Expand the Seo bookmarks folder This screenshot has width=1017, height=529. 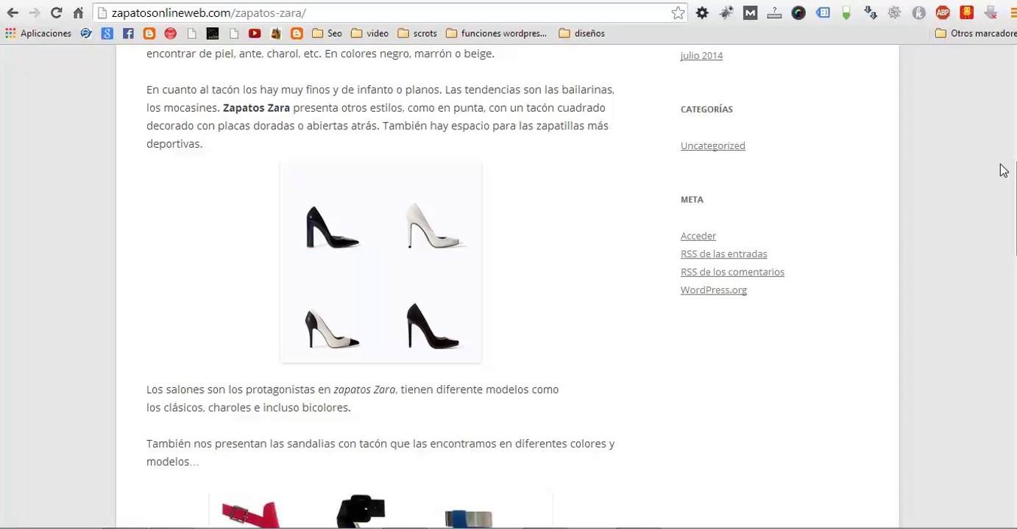(x=327, y=33)
